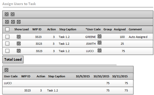Click the Assigned column header
The width and height of the screenshot is (154, 95).
point(120,29)
